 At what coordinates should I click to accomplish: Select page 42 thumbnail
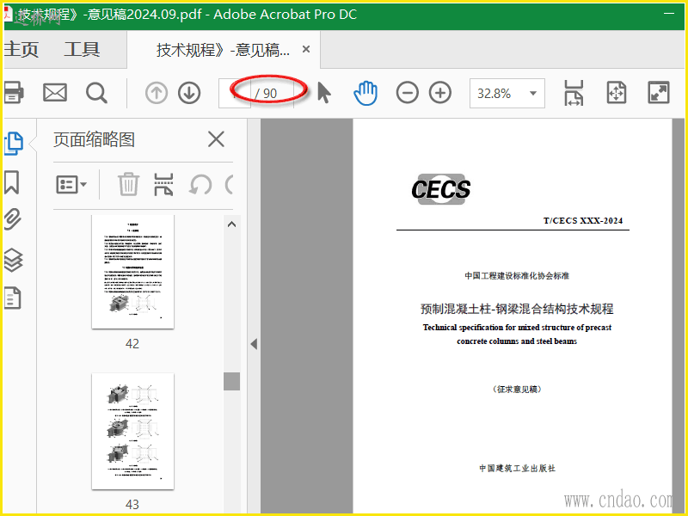[132, 272]
